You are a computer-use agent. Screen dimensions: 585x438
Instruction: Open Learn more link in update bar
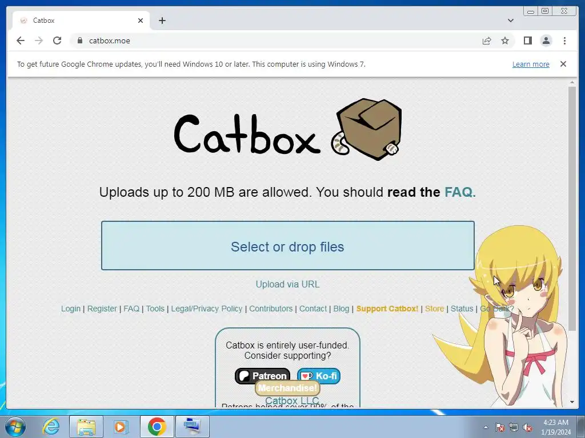[x=531, y=64]
